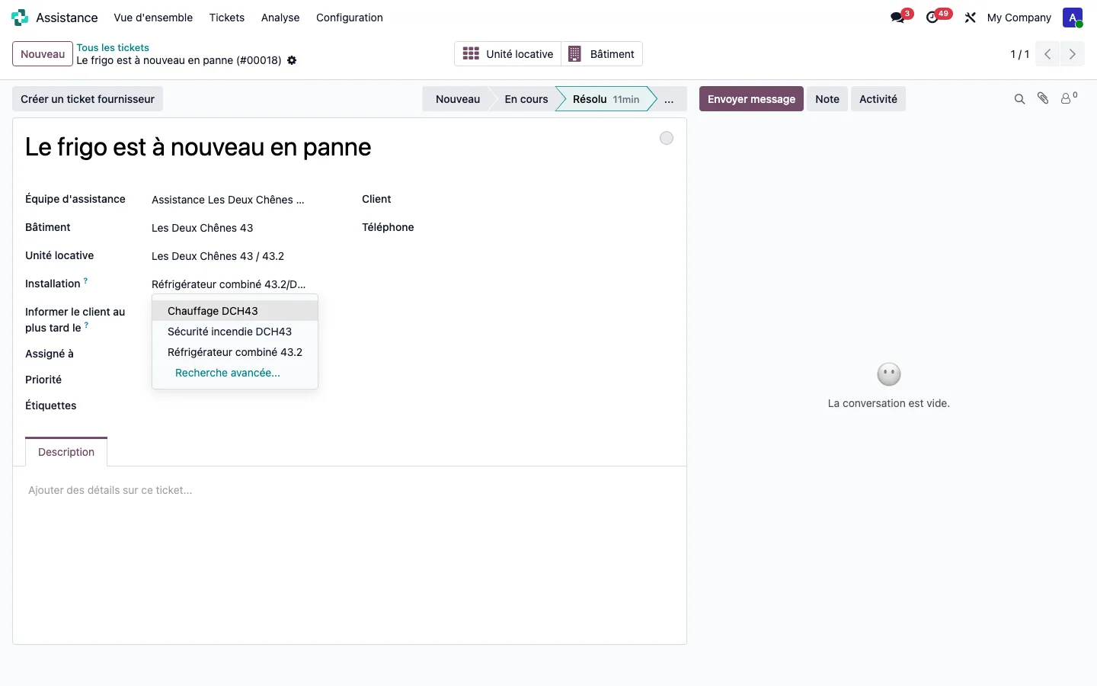Go to the next record arrow
The height and width of the screenshot is (686, 1097).
point(1072,54)
